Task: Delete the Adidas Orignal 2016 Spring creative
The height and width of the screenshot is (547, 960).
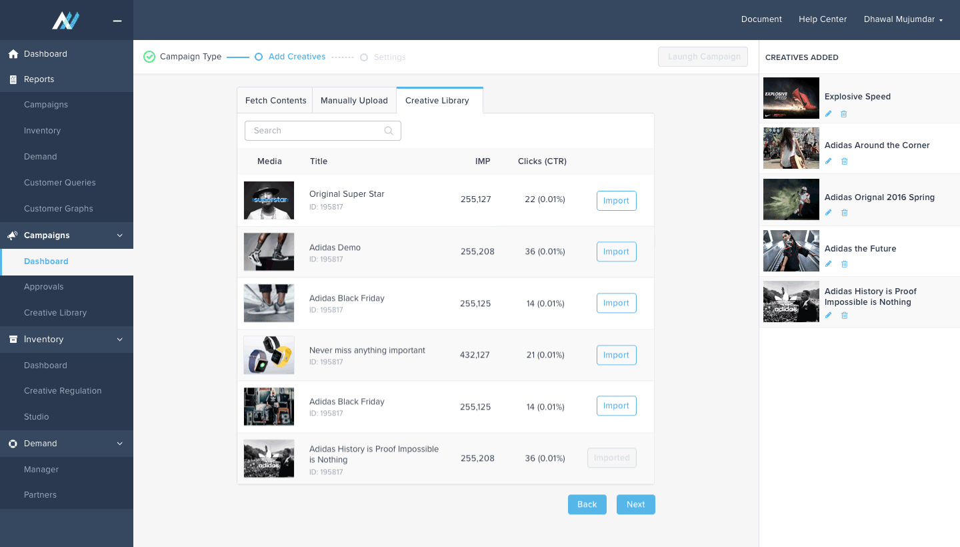Action: click(844, 213)
